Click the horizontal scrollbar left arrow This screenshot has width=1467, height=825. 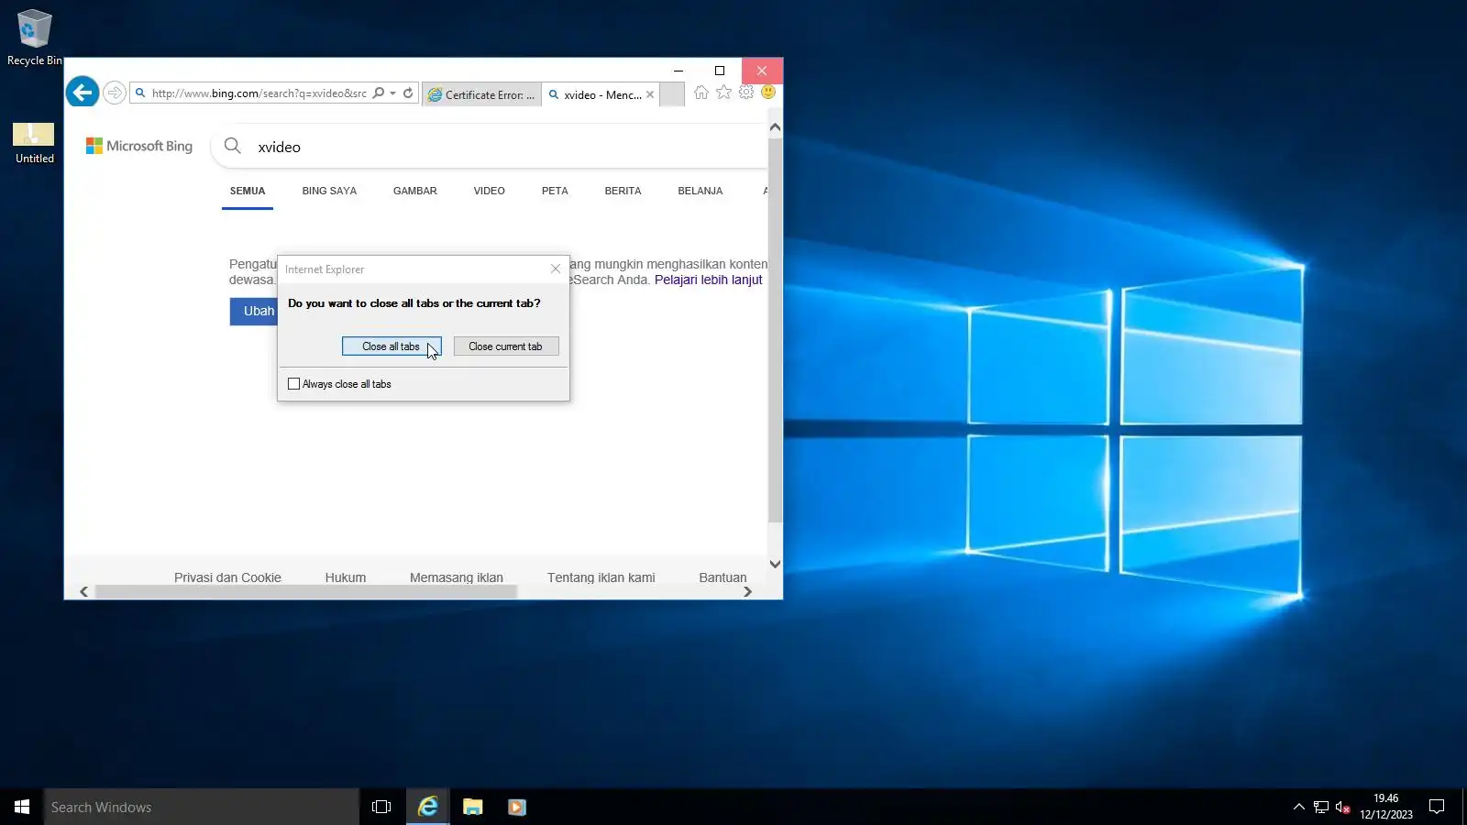[x=84, y=592]
